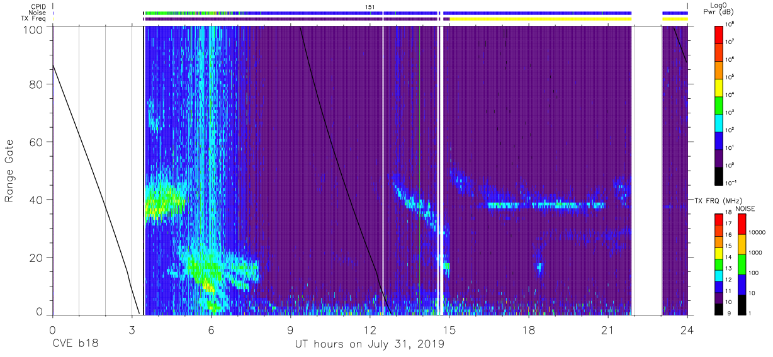Viewport: 773px width, 357px height.
Task: Click the y-axis tick label 20
Action: (x=37, y=258)
